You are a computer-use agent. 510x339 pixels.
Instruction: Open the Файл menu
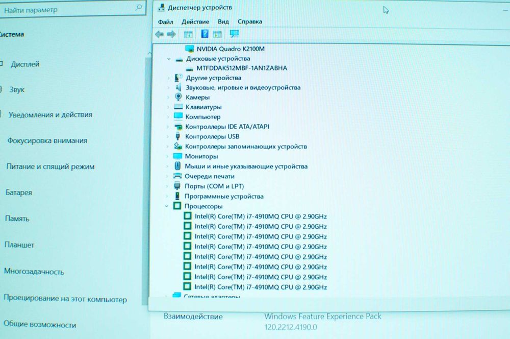point(165,22)
